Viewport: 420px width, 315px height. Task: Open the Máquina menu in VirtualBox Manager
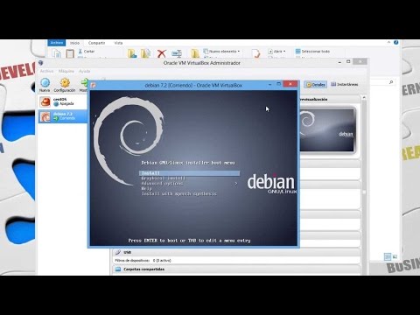66,71
